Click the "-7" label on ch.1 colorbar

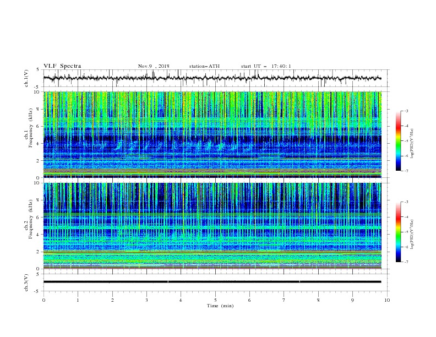point(406,171)
